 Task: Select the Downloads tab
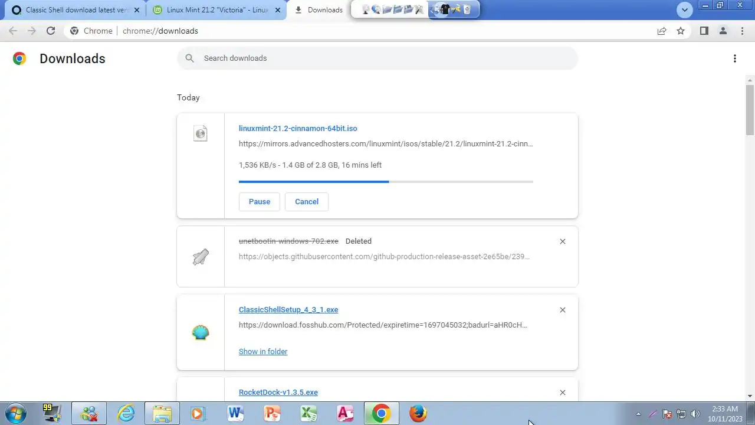point(319,10)
